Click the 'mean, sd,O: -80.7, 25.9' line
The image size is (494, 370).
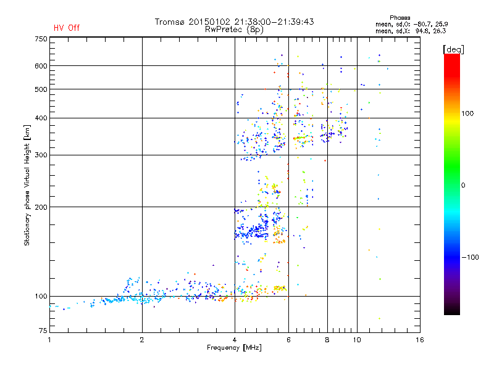(411, 24)
